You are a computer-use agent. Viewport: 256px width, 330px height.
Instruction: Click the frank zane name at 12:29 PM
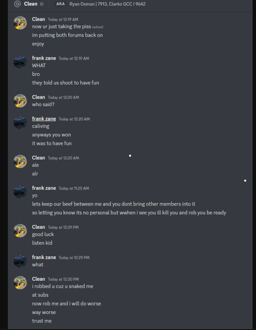pos(44,257)
